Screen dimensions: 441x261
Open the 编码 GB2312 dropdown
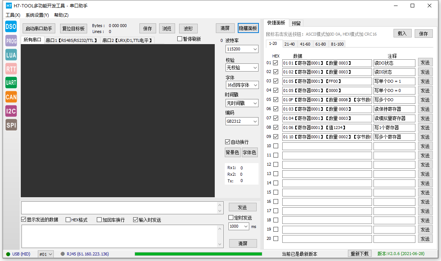click(x=242, y=121)
